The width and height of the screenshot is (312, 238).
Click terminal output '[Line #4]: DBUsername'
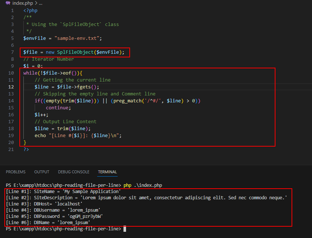[53, 210]
